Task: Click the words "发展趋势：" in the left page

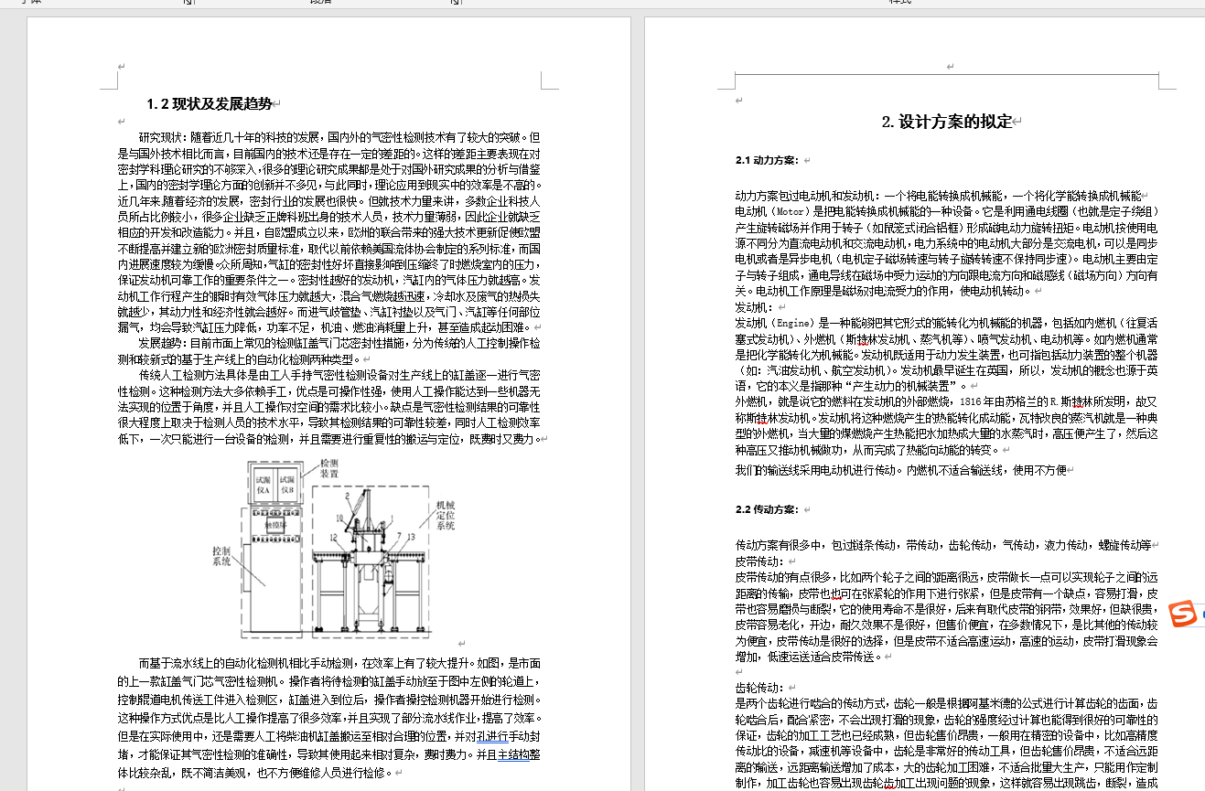Action: (165, 343)
